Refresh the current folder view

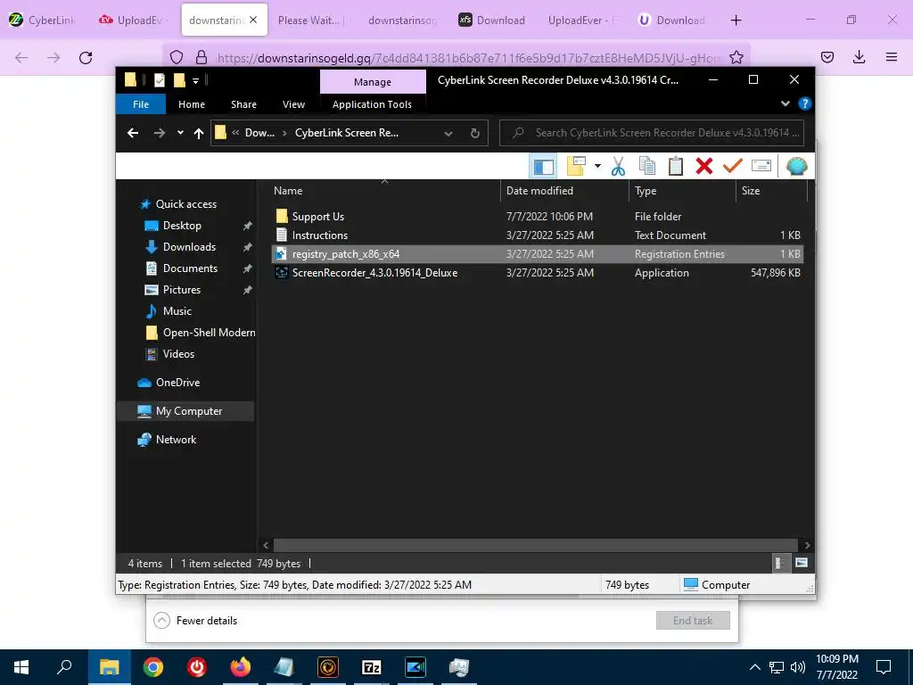tap(474, 134)
